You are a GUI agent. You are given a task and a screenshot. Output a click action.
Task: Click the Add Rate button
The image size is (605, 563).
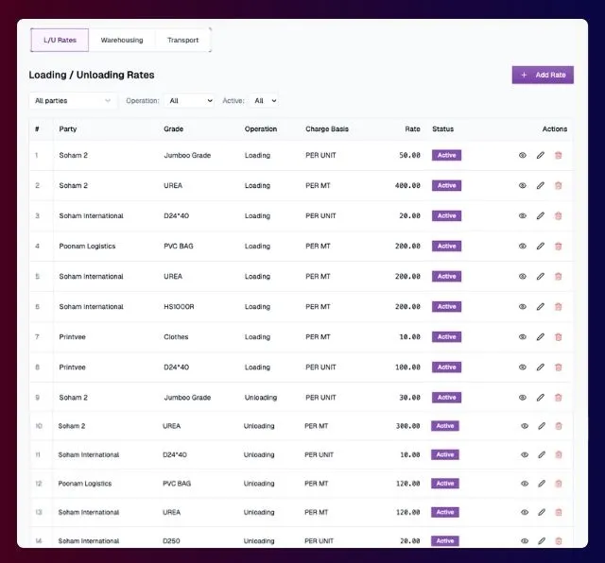(543, 75)
